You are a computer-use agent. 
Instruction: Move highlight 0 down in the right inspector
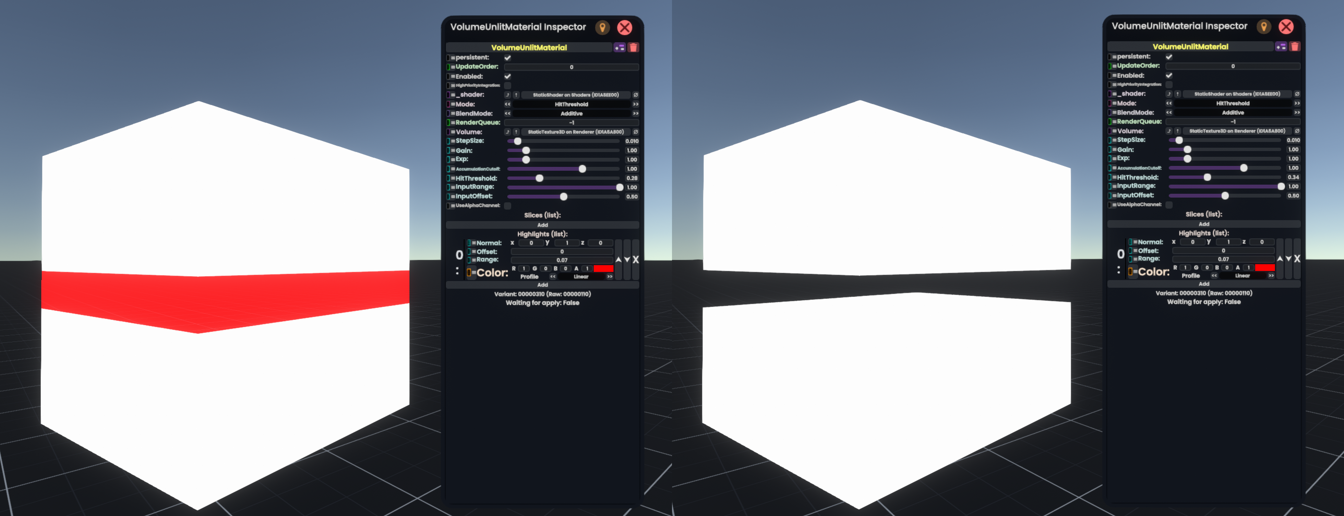tap(1288, 258)
